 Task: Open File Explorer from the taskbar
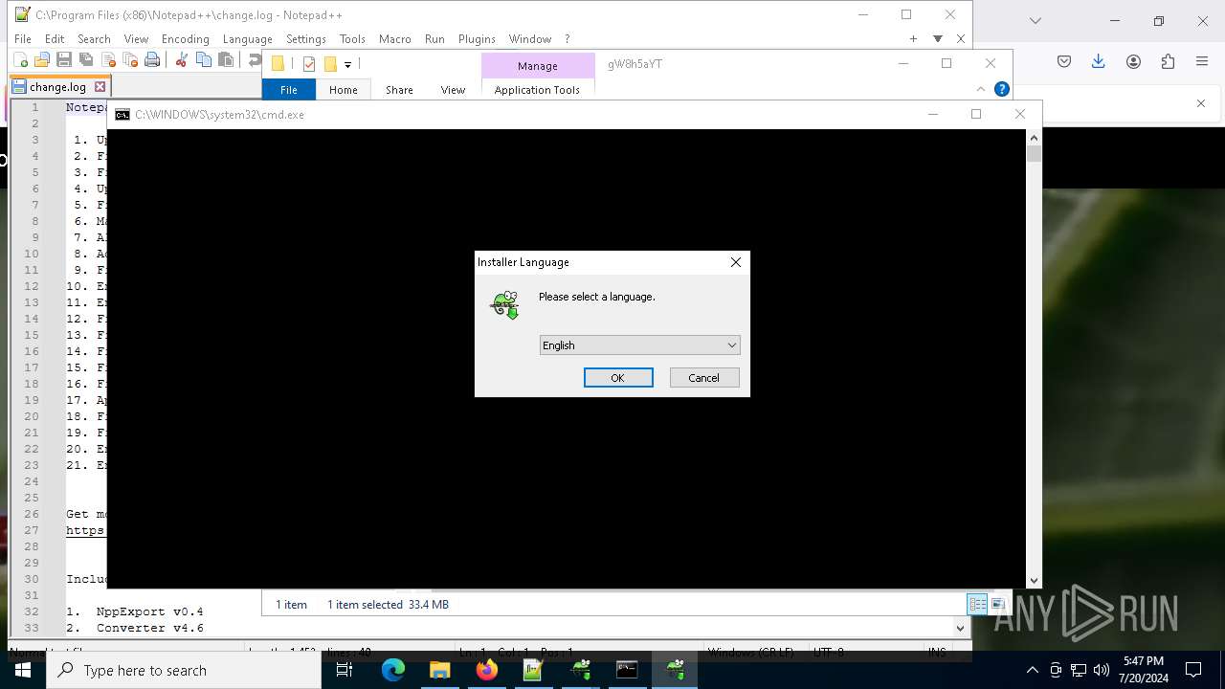[439, 670]
